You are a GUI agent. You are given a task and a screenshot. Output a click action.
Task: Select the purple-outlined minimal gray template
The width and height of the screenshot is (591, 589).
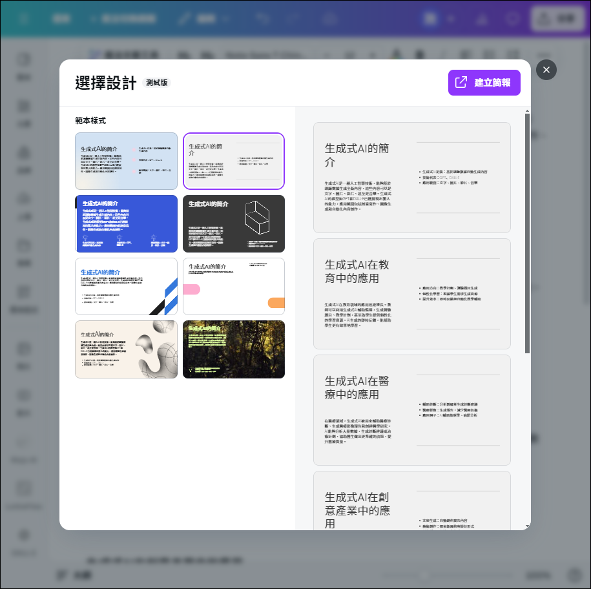[234, 161]
